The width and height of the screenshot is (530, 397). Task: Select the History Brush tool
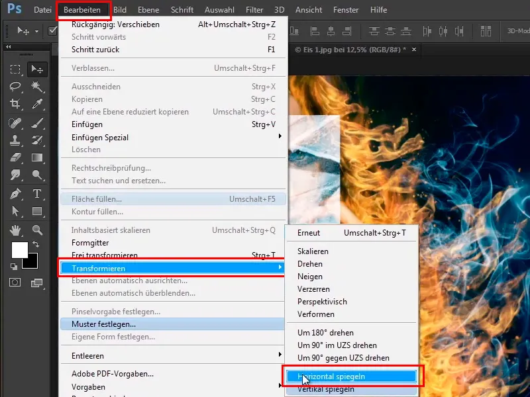point(37,140)
